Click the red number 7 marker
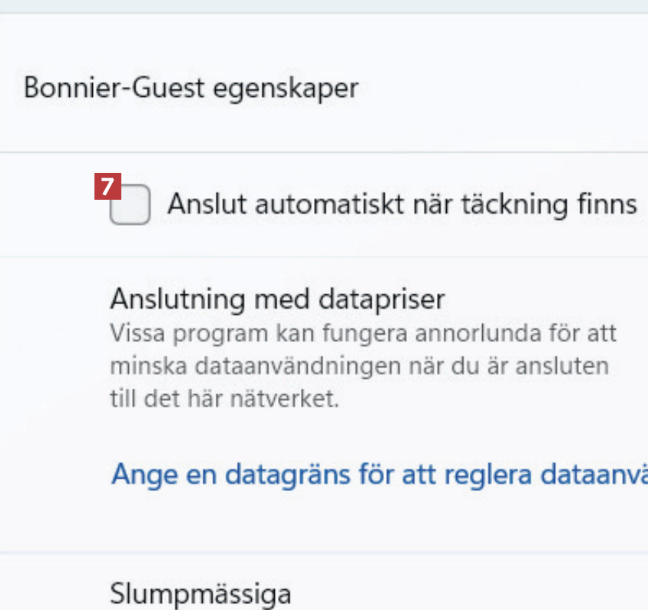The height and width of the screenshot is (610, 648). (108, 186)
